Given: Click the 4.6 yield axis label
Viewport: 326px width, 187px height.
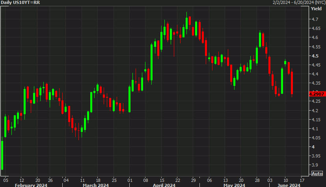Looking at the screenshot, I should (315, 37).
